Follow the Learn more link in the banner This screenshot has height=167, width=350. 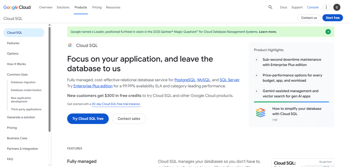(268, 32)
